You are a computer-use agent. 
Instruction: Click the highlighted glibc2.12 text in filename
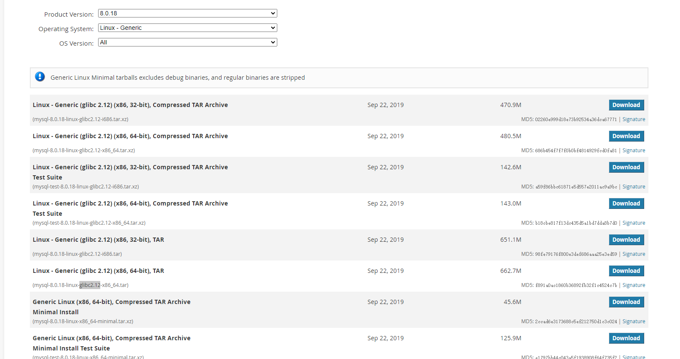[90, 285]
